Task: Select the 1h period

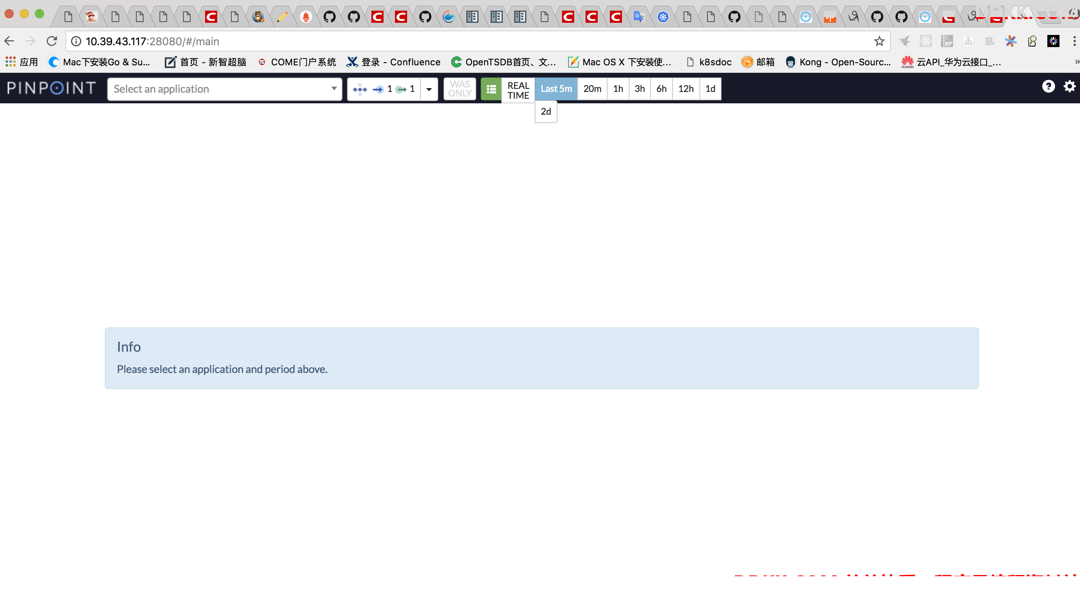Action: coord(618,89)
